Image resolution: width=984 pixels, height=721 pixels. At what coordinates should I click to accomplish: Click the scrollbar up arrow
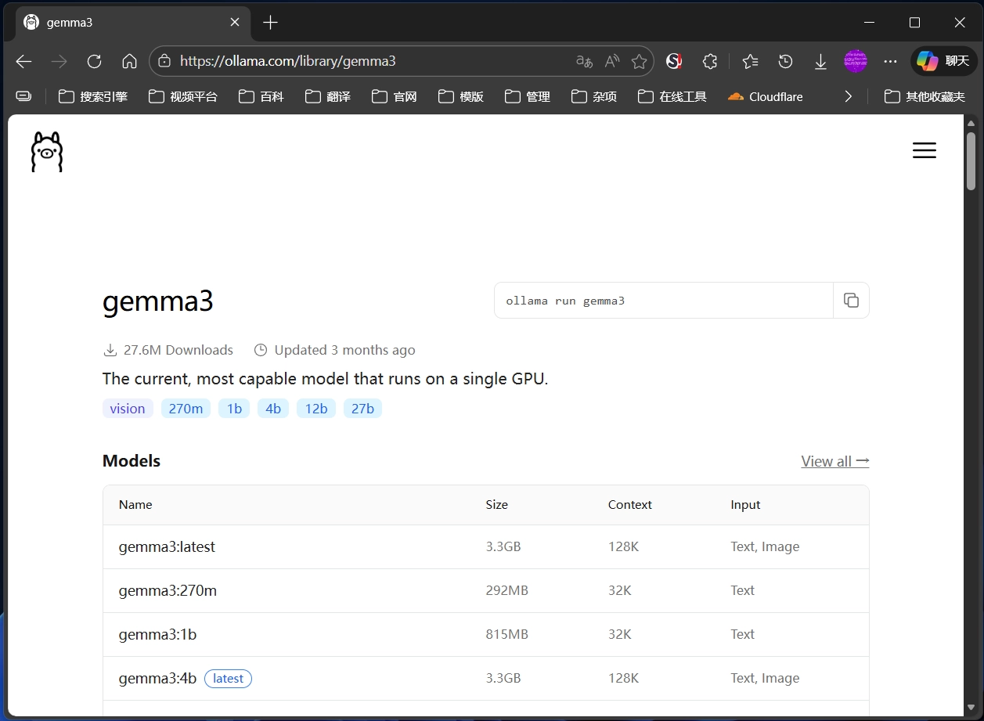(x=971, y=123)
